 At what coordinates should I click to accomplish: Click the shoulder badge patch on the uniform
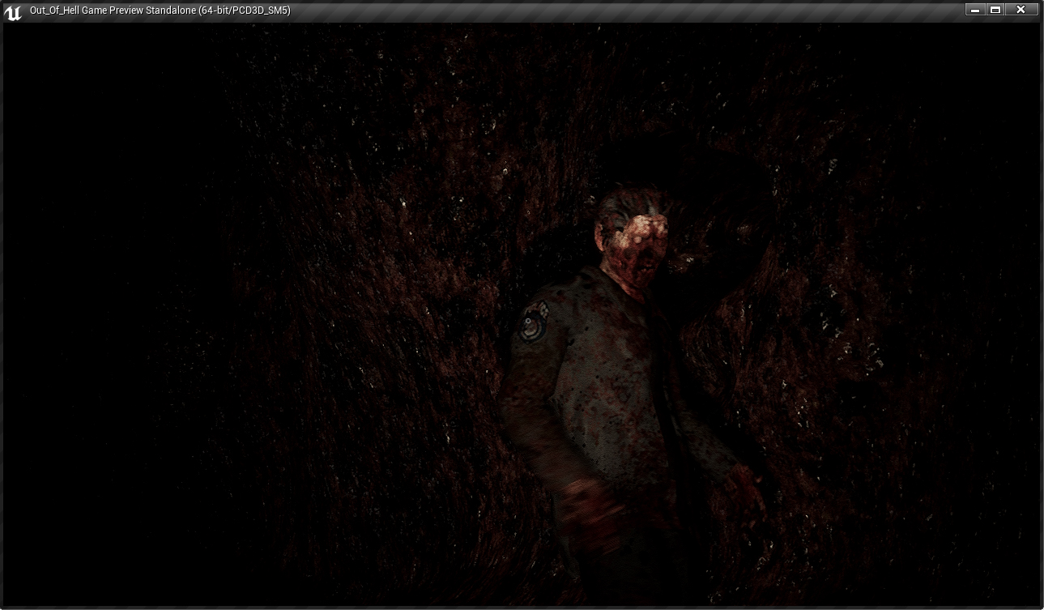click(534, 322)
